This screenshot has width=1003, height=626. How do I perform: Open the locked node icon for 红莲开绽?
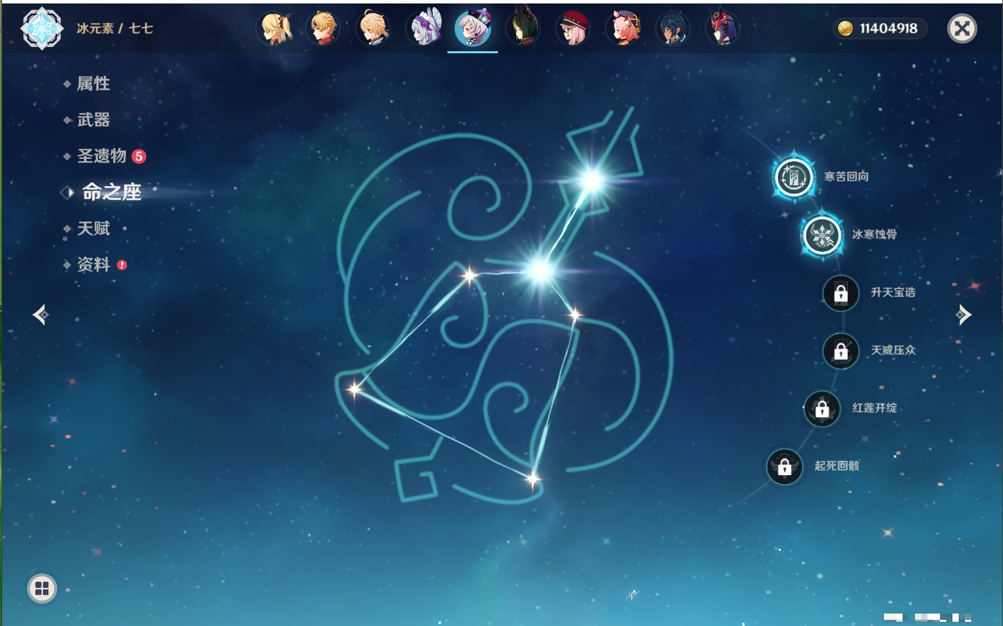click(x=822, y=409)
